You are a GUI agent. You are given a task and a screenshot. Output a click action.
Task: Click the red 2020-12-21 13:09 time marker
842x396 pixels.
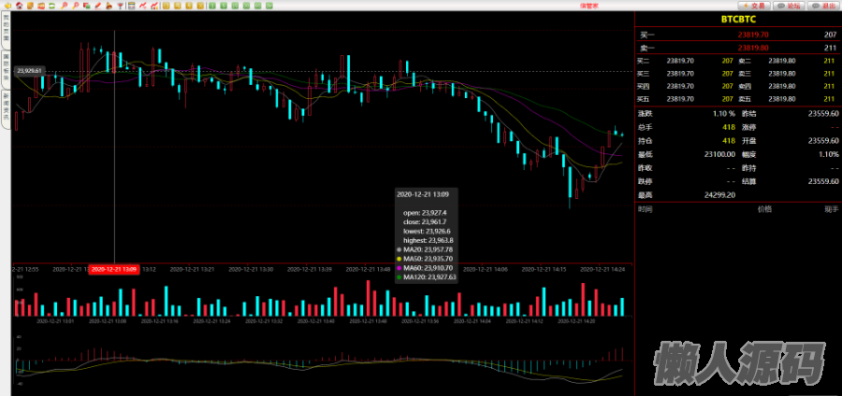pos(114,269)
